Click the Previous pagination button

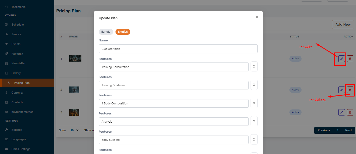coord(323,130)
